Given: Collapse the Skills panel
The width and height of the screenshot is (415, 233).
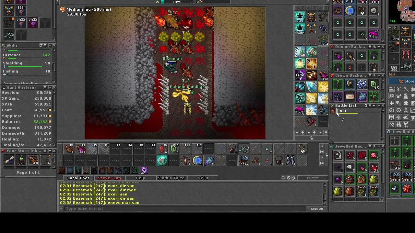Looking at the screenshot, I should pyautogui.click(x=50, y=45).
